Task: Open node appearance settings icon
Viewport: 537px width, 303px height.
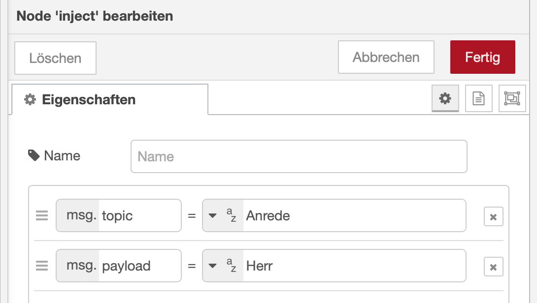Action: [512, 99]
